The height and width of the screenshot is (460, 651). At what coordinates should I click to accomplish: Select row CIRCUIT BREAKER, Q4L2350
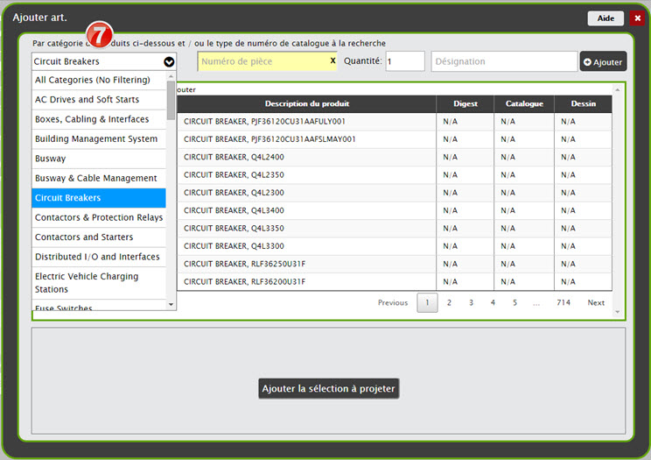(395, 175)
